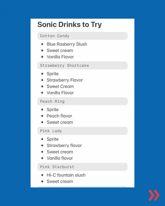Tap the red double-chevron next arrow
Viewport: 165px width, 206px height.
pyautogui.click(x=154, y=195)
